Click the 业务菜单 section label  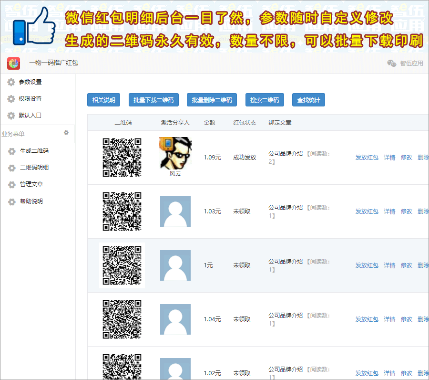coord(13,134)
